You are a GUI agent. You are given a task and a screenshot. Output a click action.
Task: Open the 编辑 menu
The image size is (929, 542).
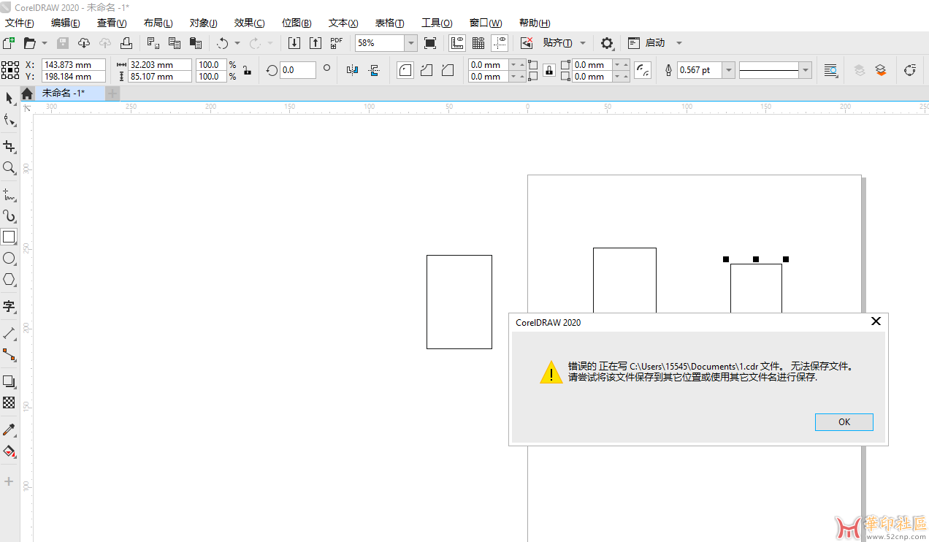tap(66, 23)
